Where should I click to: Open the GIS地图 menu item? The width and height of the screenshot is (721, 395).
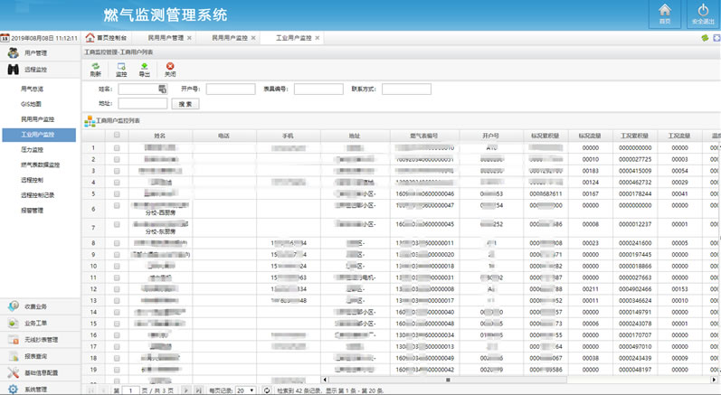click(32, 104)
